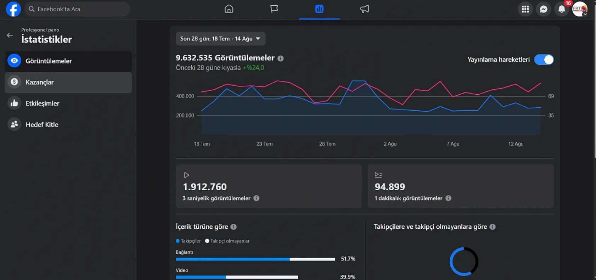The height and width of the screenshot is (280, 596).
Task: Toggle Yayınlama hareketleri switch
Action: pyautogui.click(x=544, y=60)
